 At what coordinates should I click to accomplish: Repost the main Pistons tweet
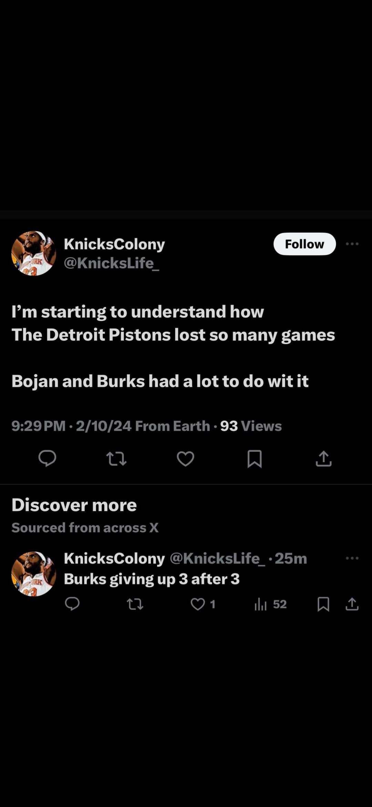point(116,459)
